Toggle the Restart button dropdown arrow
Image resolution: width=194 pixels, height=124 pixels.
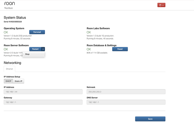point(43,49)
